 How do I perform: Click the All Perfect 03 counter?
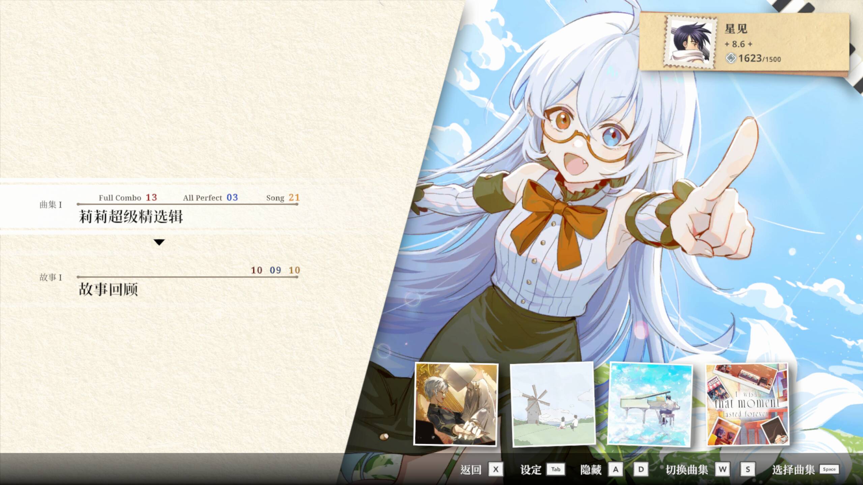[x=210, y=197]
